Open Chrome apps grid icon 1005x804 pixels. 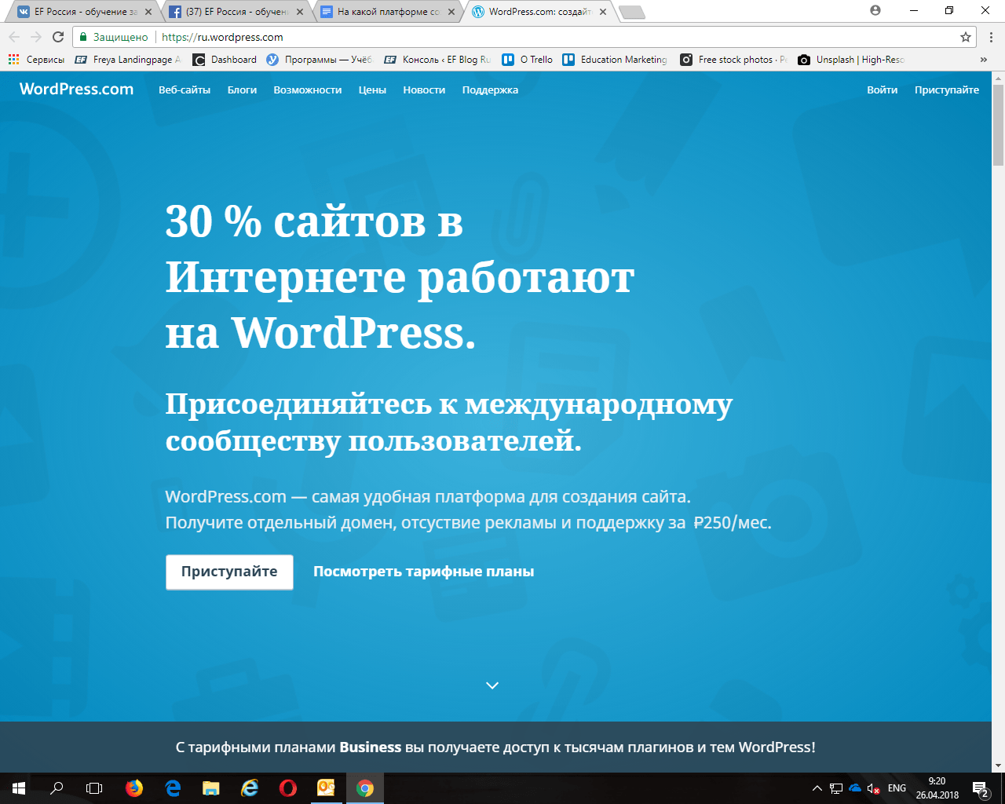(13, 59)
